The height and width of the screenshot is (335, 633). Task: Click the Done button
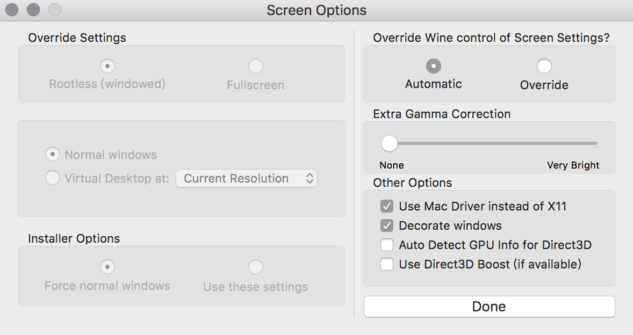pyautogui.click(x=489, y=307)
